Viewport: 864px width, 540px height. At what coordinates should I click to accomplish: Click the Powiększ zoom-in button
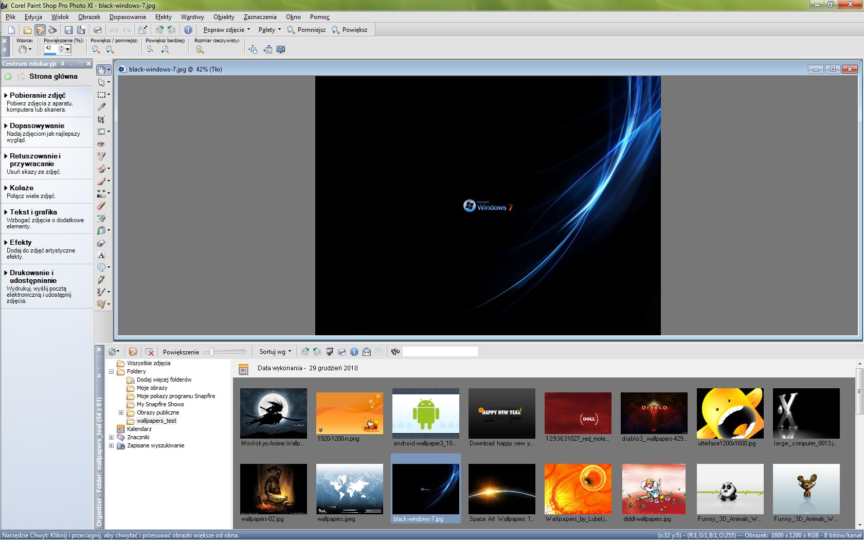click(x=350, y=30)
